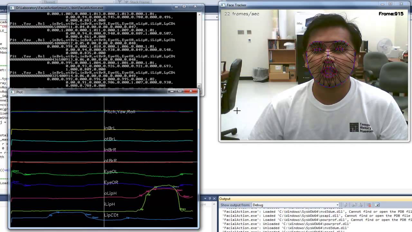Click Find Message in Code icon in Output toolbar
Viewport: 412px width, 232px height.
pyautogui.click(x=345, y=205)
